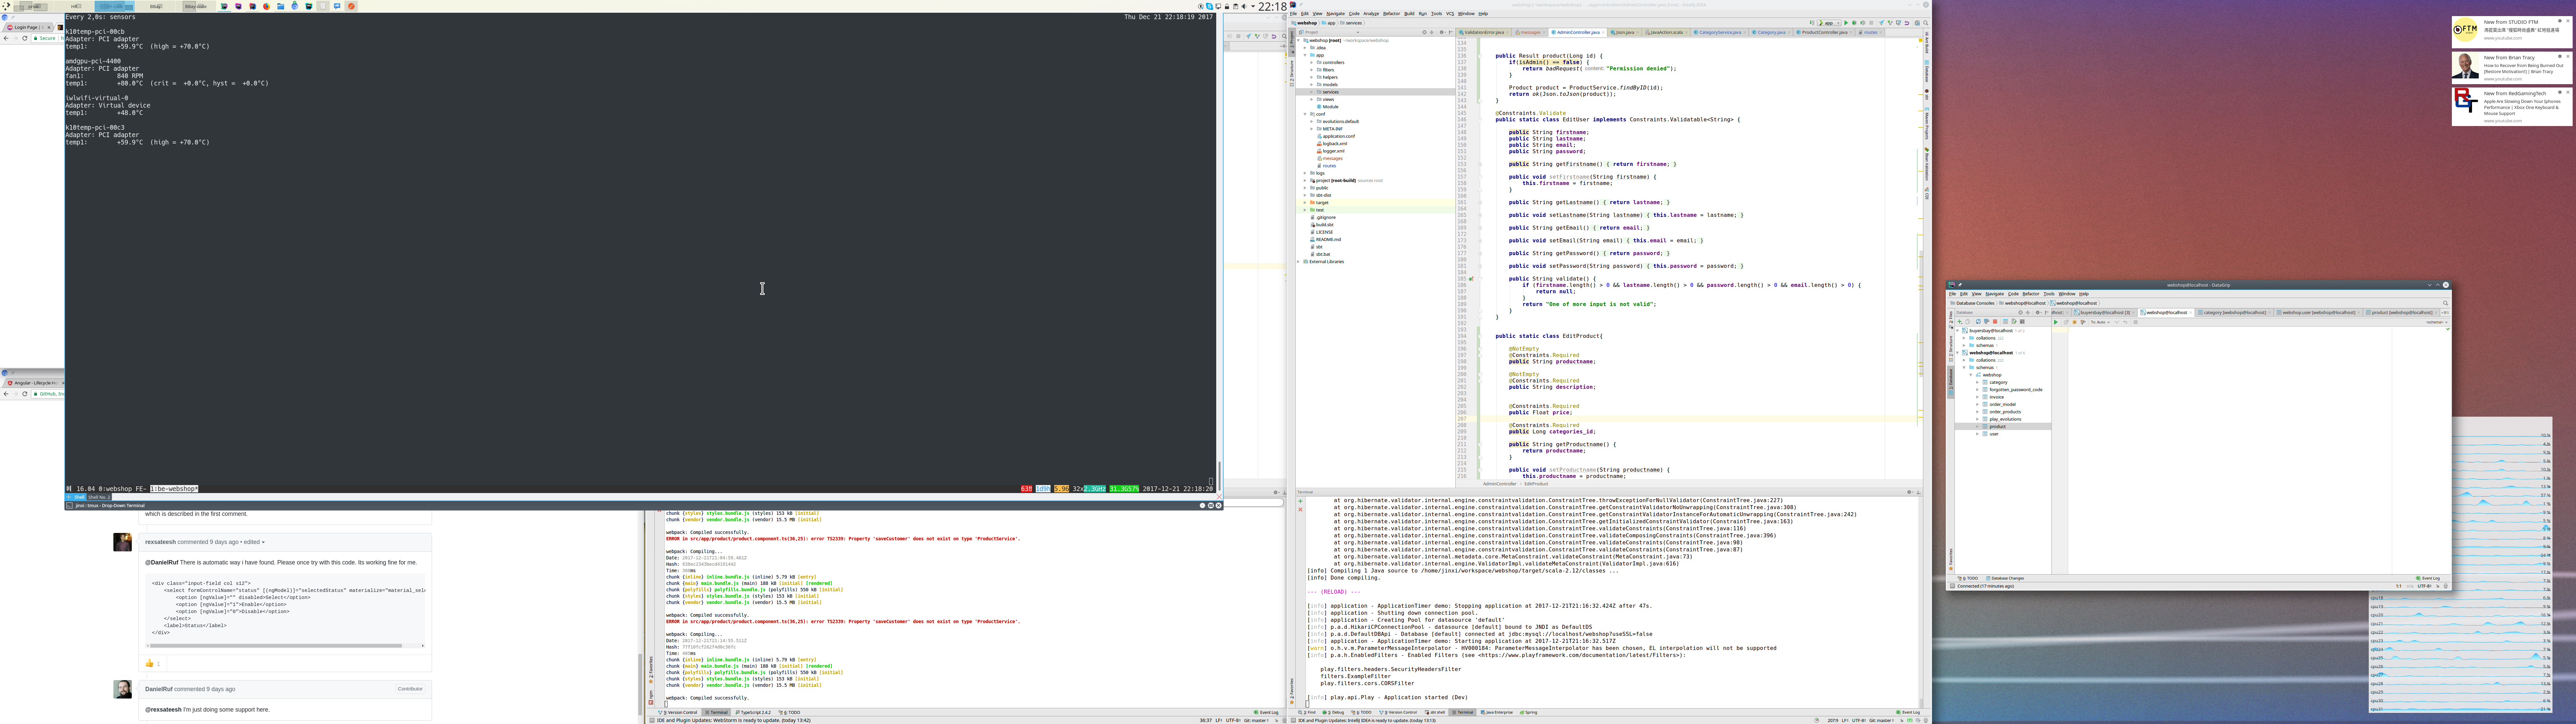Expand category table in DataGrip tree
Image resolution: width=2576 pixels, height=724 pixels.
1978,382
